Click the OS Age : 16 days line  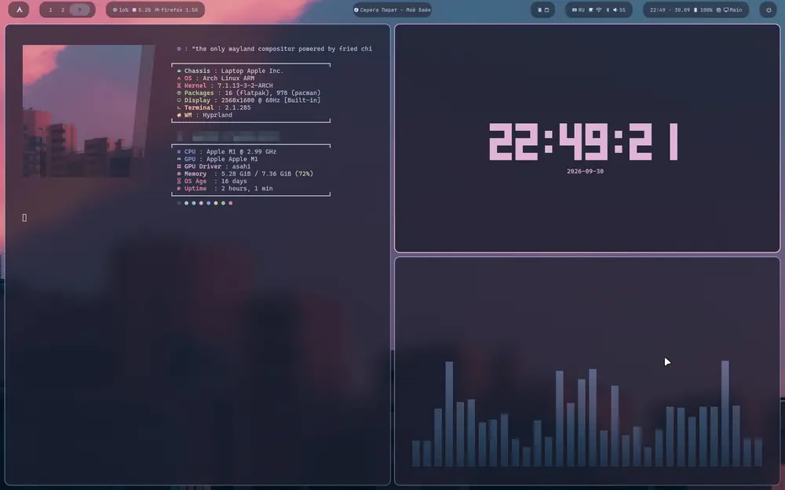[x=211, y=182]
